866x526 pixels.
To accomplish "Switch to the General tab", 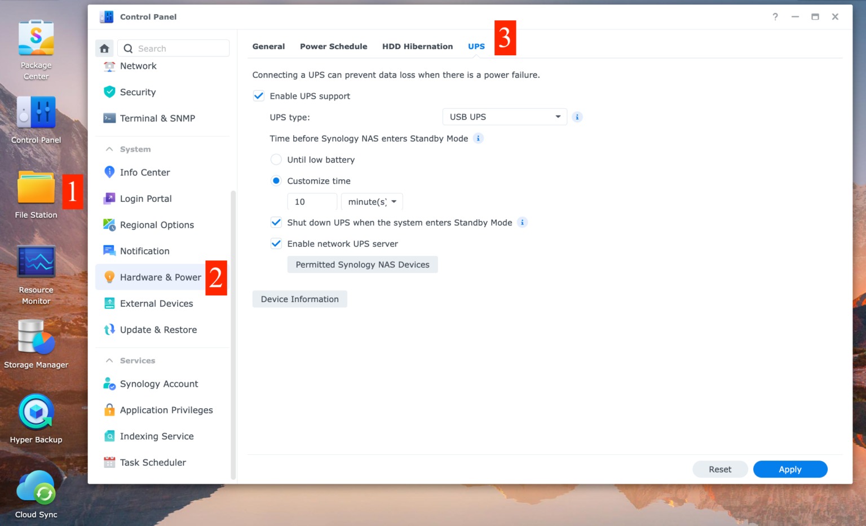I will pyautogui.click(x=268, y=46).
